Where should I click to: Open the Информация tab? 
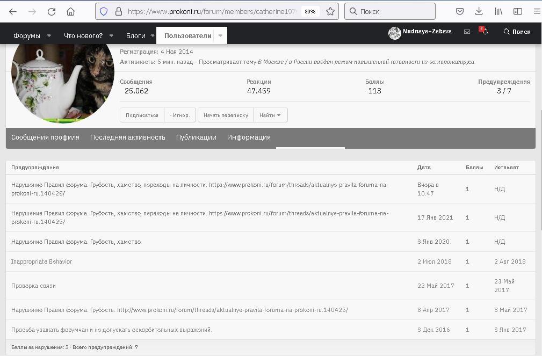point(249,137)
